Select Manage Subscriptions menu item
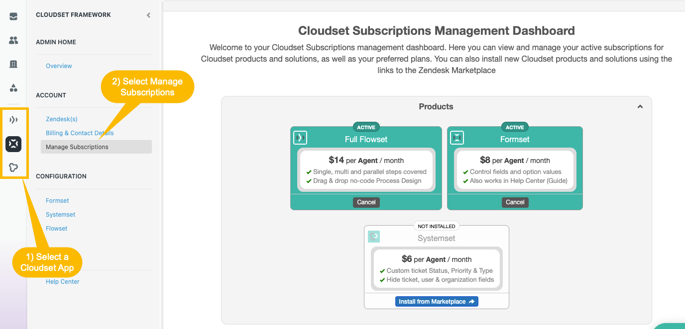The height and width of the screenshot is (329, 685). 96,147
